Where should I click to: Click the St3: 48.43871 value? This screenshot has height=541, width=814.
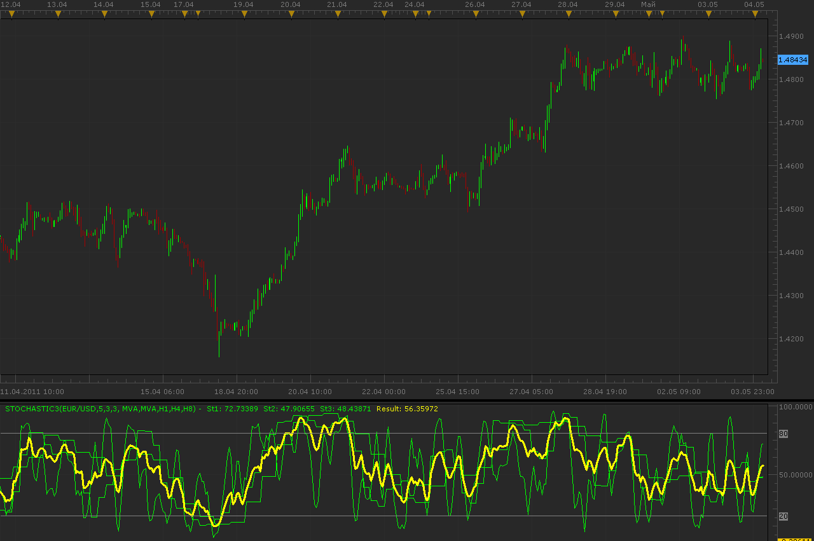coord(345,409)
